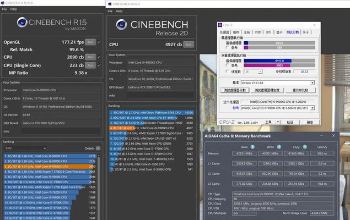Screen dimensions: 350x220
Task: Select Core i5-5300U row in R20 ranking
Action: click(152, 169)
